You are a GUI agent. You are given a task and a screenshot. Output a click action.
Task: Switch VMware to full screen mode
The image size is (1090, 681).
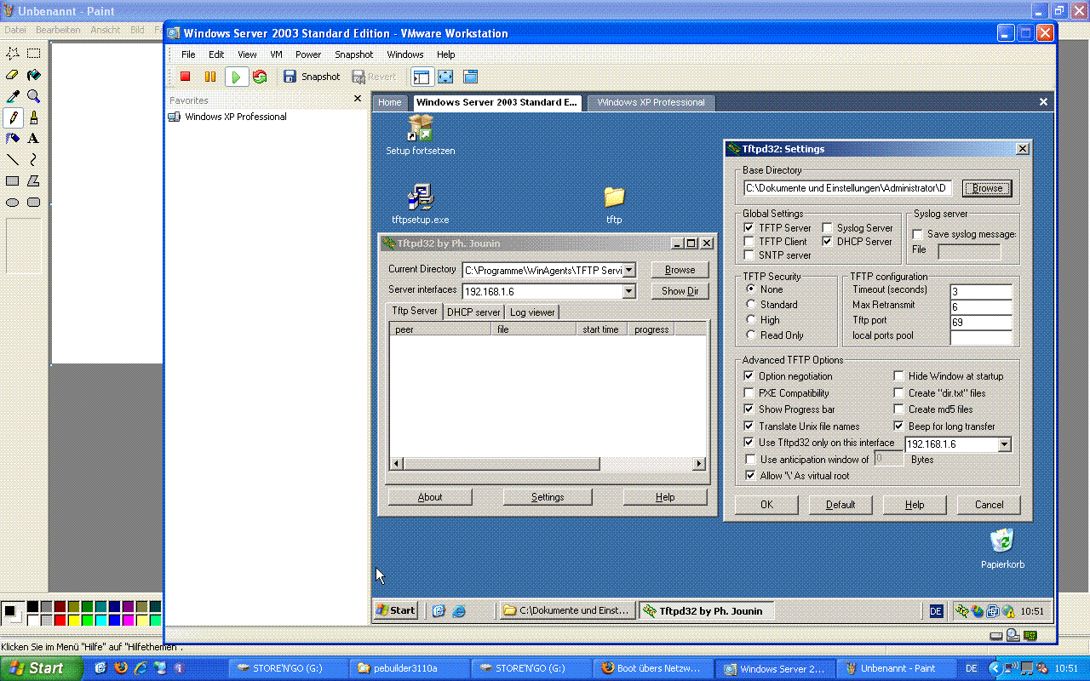pyautogui.click(x=445, y=77)
